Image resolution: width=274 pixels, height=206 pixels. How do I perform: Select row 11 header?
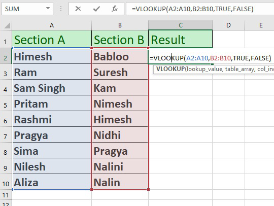click(6, 195)
